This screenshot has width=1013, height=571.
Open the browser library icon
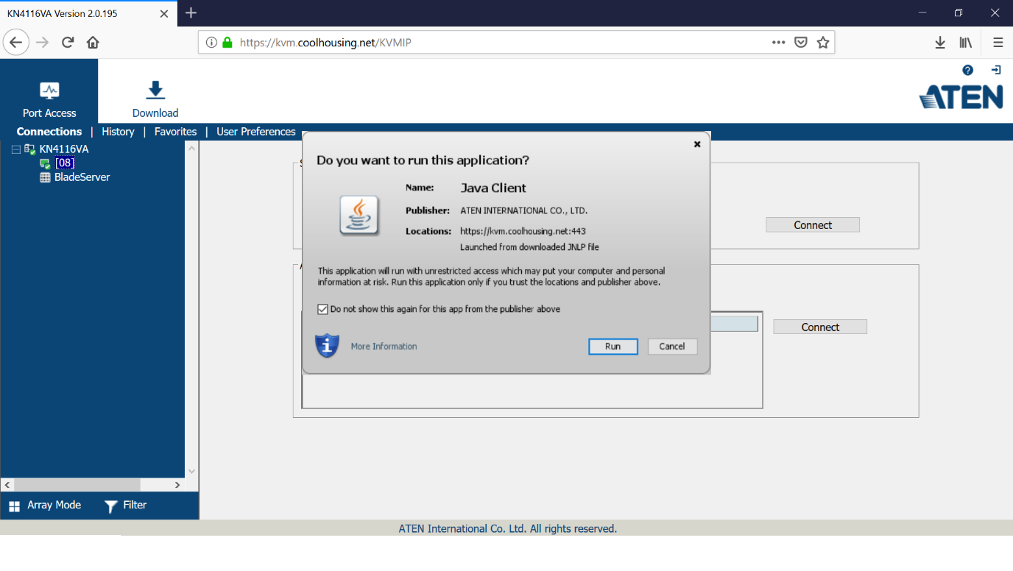click(966, 43)
